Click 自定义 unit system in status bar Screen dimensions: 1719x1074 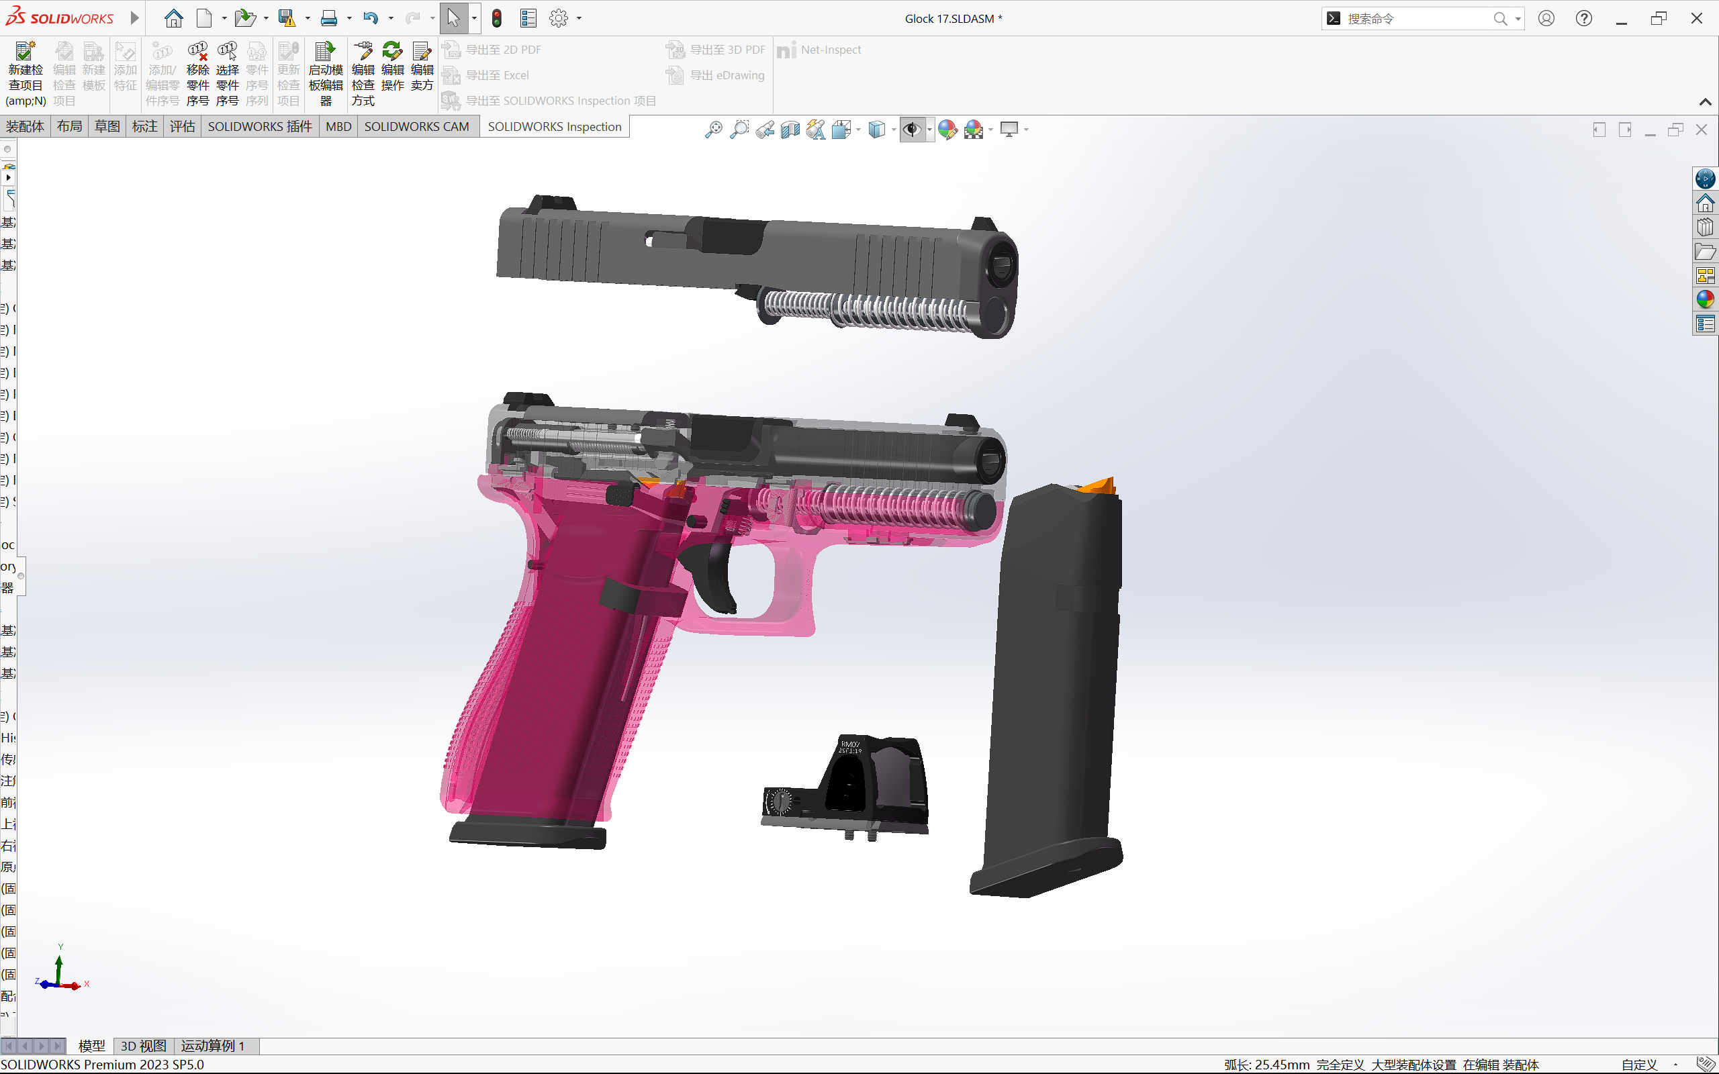(1640, 1065)
